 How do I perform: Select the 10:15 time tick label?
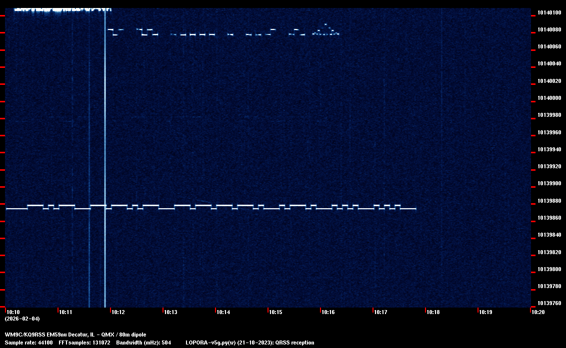click(276, 313)
